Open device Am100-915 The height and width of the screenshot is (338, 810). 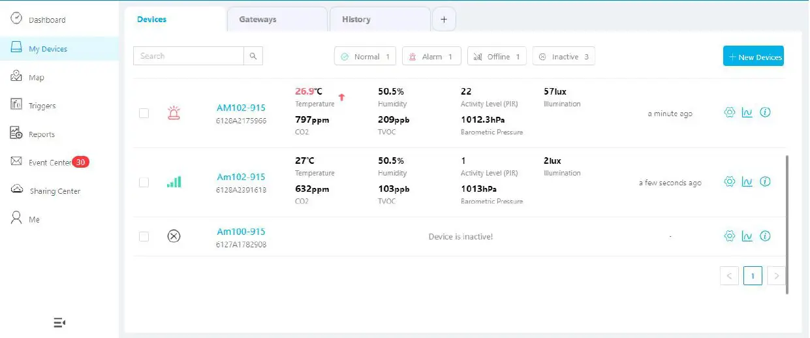(x=241, y=232)
